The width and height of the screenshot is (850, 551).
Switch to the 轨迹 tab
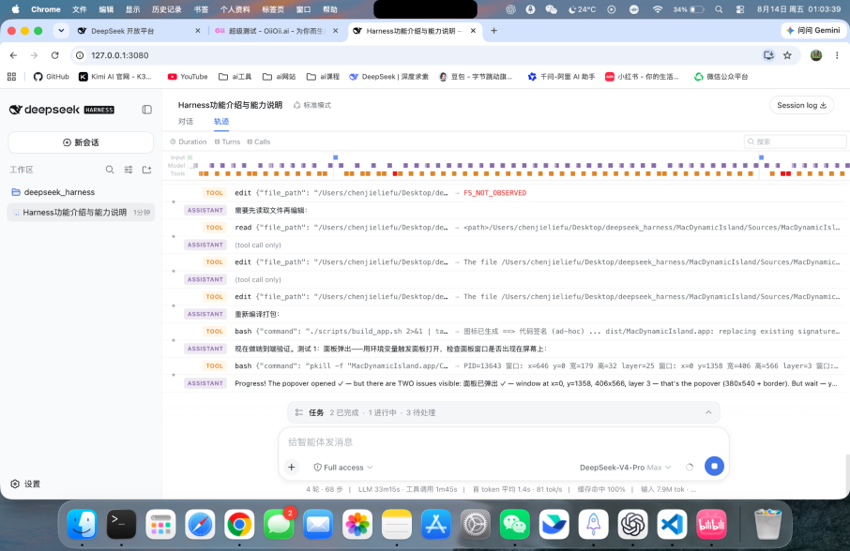coord(221,121)
